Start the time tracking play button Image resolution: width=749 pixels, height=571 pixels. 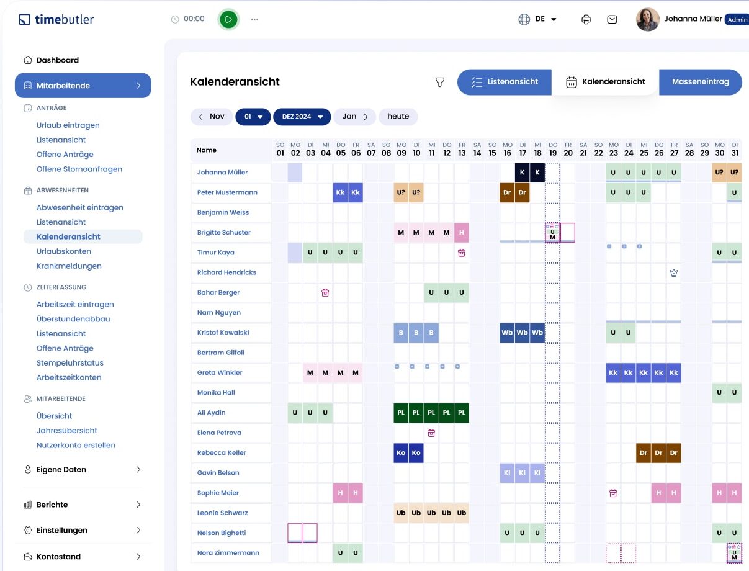(x=228, y=19)
